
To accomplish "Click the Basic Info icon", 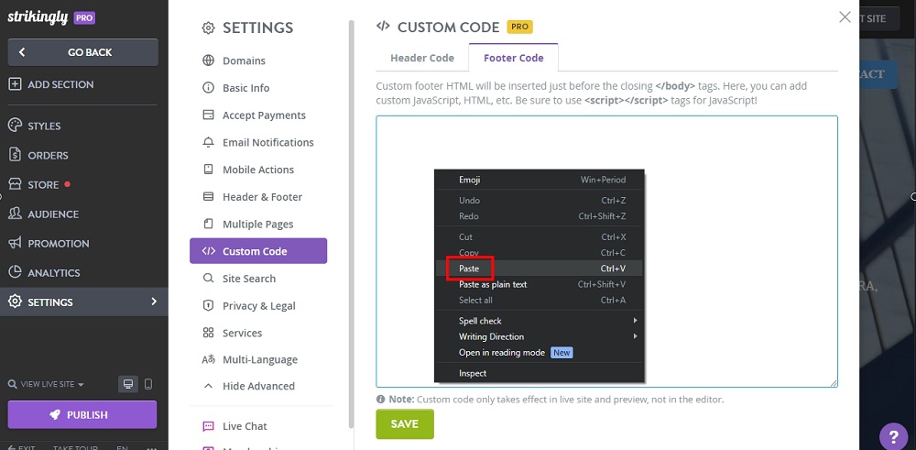I will (x=208, y=88).
